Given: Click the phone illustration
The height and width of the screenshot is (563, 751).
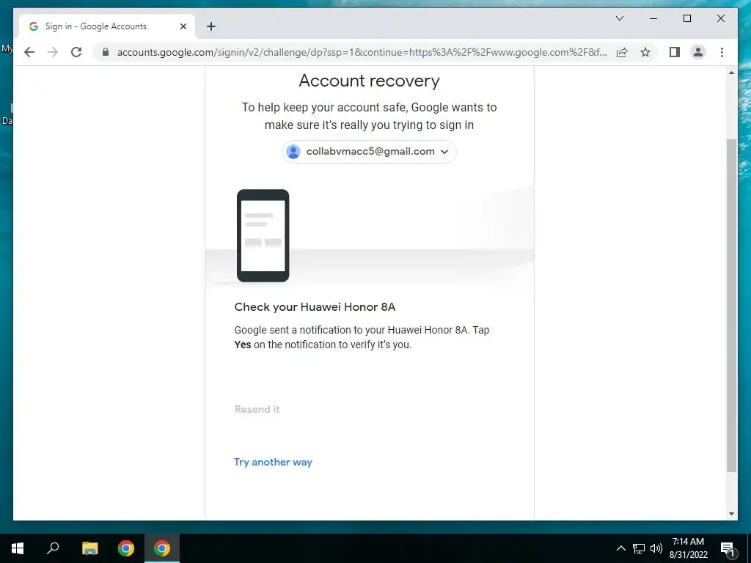Looking at the screenshot, I should (x=263, y=235).
